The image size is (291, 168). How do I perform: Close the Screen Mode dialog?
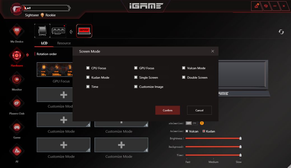click(213, 51)
